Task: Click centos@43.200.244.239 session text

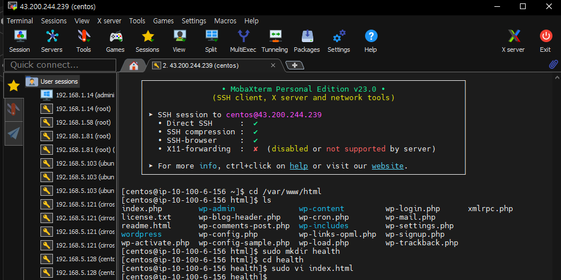Action: [x=274, y=115]
